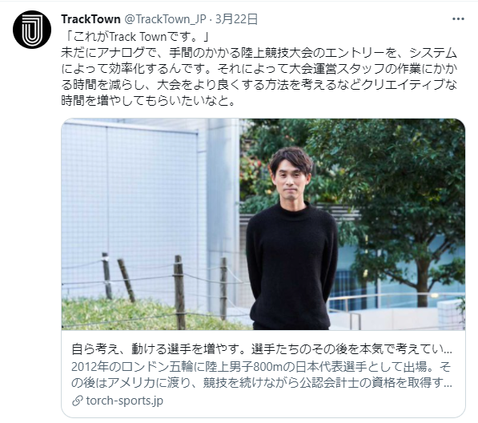Open the three-dot more options menu
Image resolution: width=478 pixels, height=423 pixels.
click(x=458, y=19)
